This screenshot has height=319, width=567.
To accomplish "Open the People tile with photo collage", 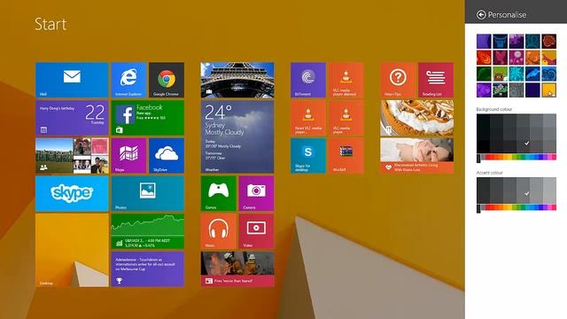I will pos(72,156).
